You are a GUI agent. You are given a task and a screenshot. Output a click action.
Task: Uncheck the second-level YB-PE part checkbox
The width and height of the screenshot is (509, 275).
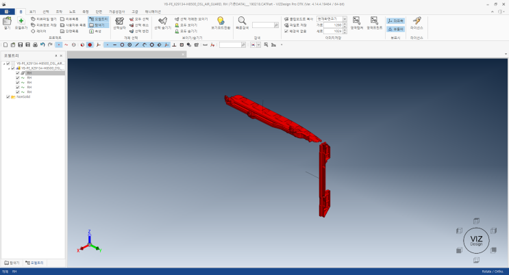(13, 68)
